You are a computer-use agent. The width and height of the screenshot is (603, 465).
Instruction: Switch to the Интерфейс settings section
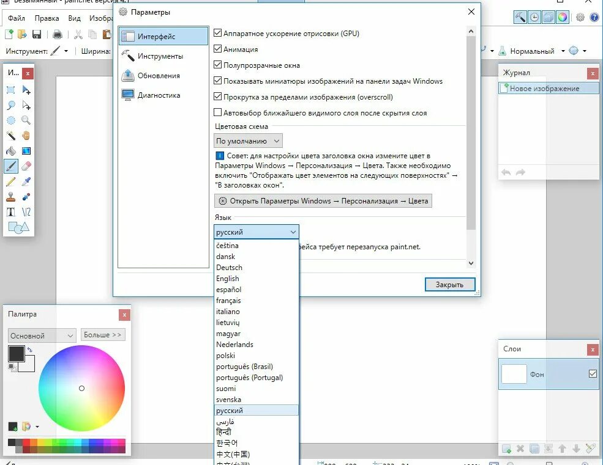(164, 36)
